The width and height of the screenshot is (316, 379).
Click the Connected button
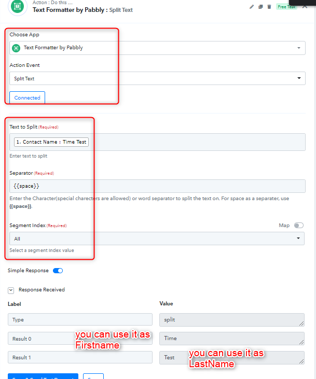pyautogui.click(x=27, y=97)
